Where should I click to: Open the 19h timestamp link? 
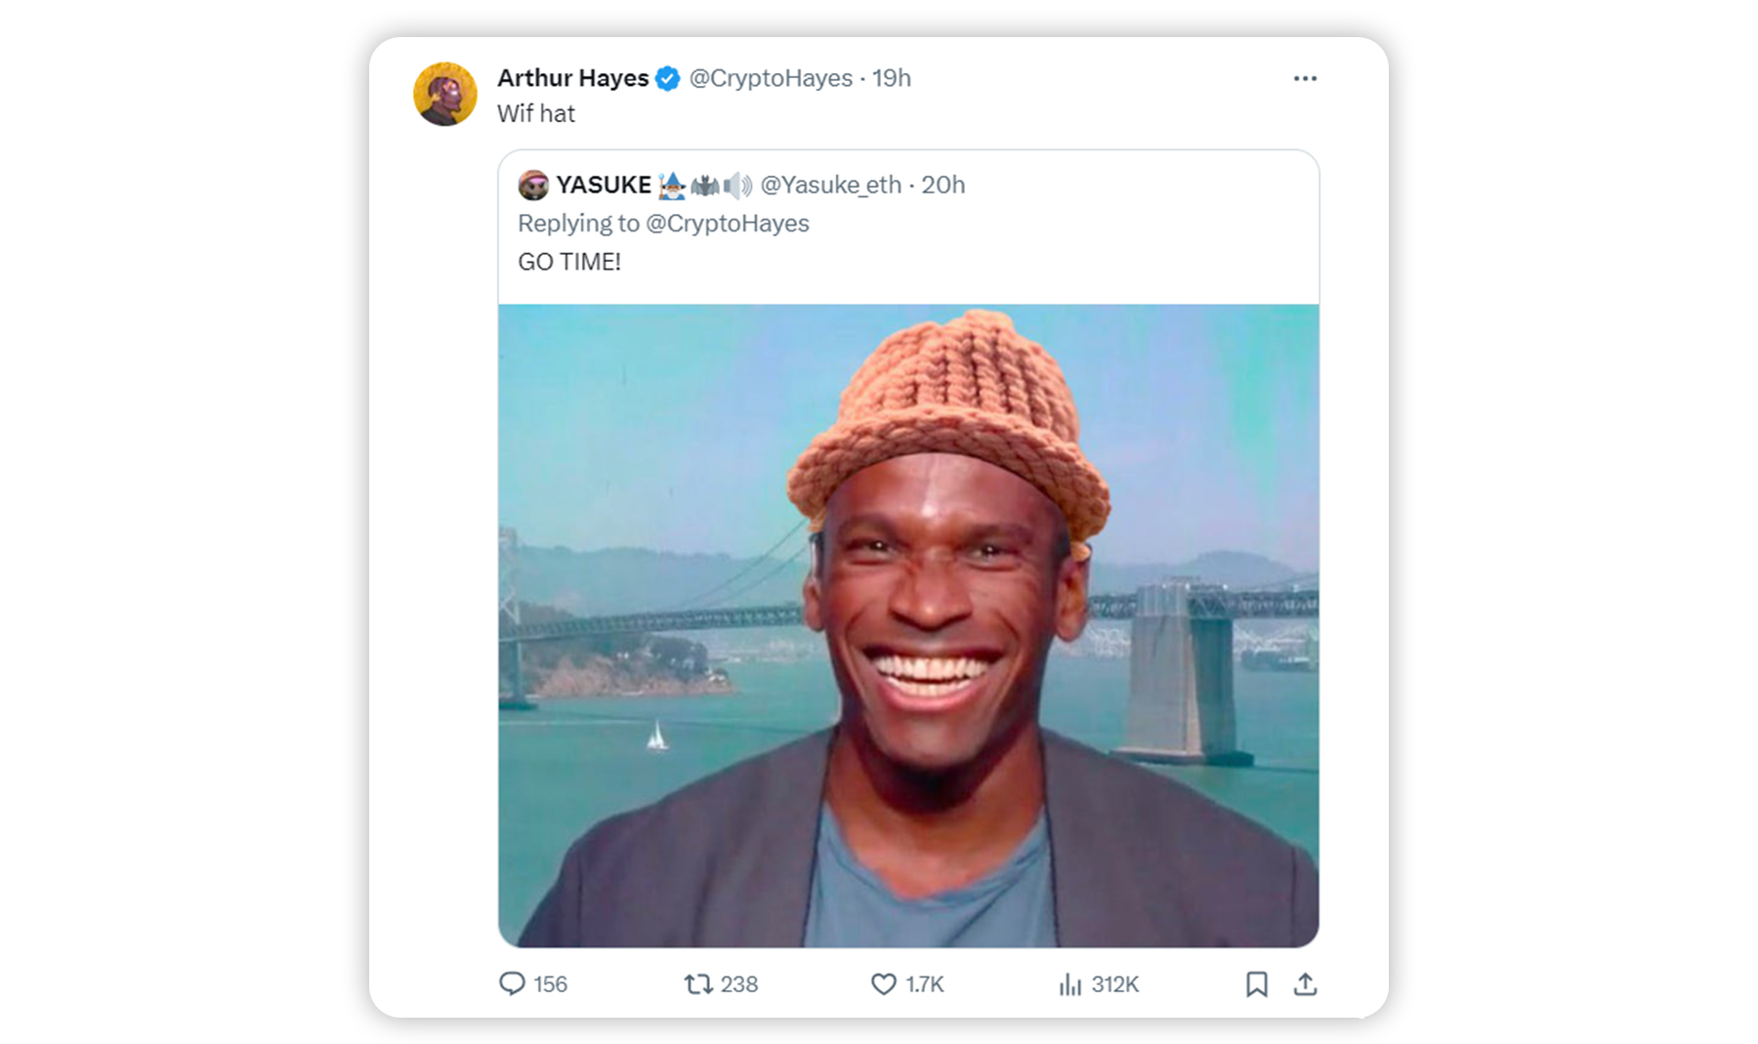point(892,78)
